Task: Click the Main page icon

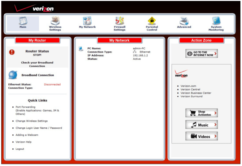Action: (x=23, y=21)
